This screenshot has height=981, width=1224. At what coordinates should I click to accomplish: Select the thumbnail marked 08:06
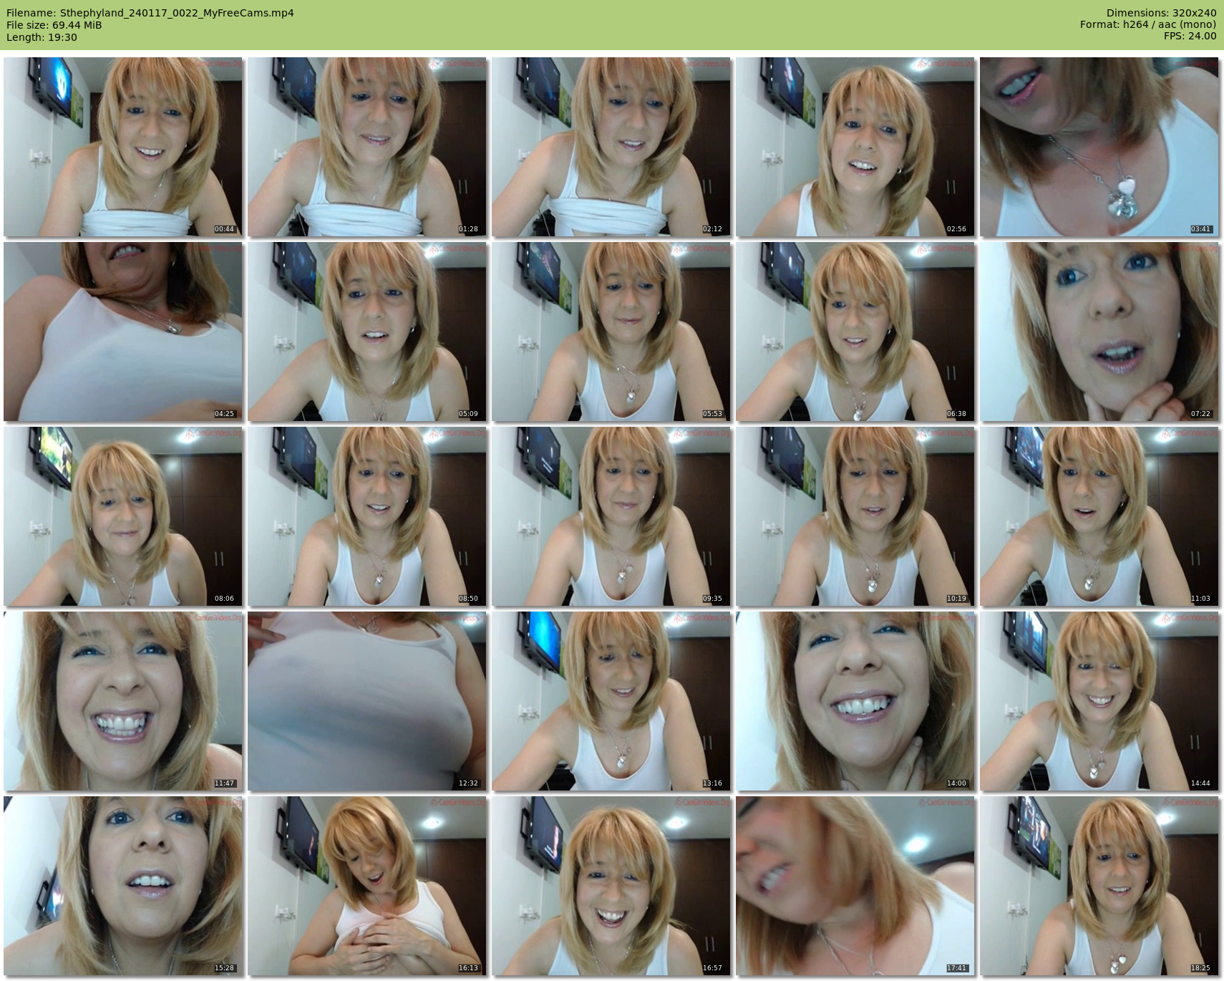(x=122, y=516)
